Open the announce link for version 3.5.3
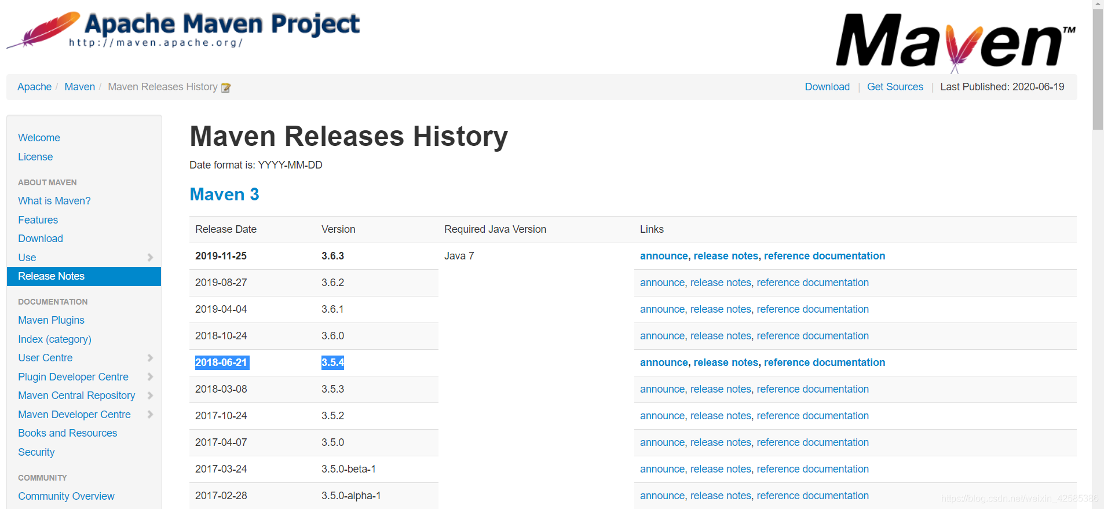The height and width of the screenshot is (509, 1104). point(663,389)
